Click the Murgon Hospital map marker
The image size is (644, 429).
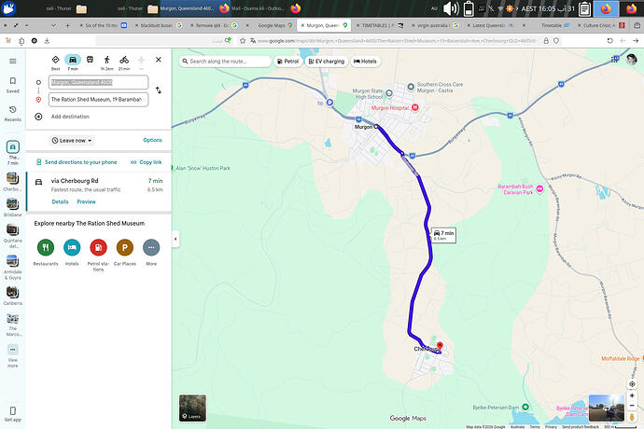pyautogui.click(x=415, y=107)
